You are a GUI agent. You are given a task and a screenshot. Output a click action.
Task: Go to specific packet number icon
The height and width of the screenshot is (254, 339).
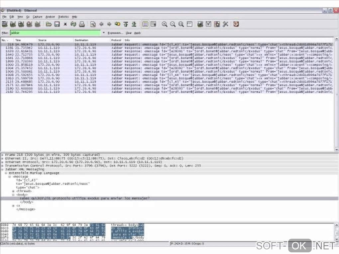pyautogui.click(x=117, y=24)
